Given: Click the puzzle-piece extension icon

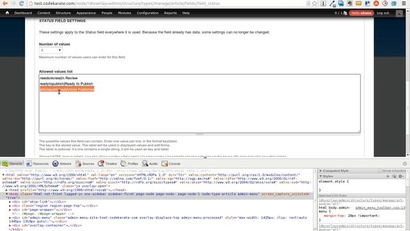Looking at the screenshot, I should point(350,3).
